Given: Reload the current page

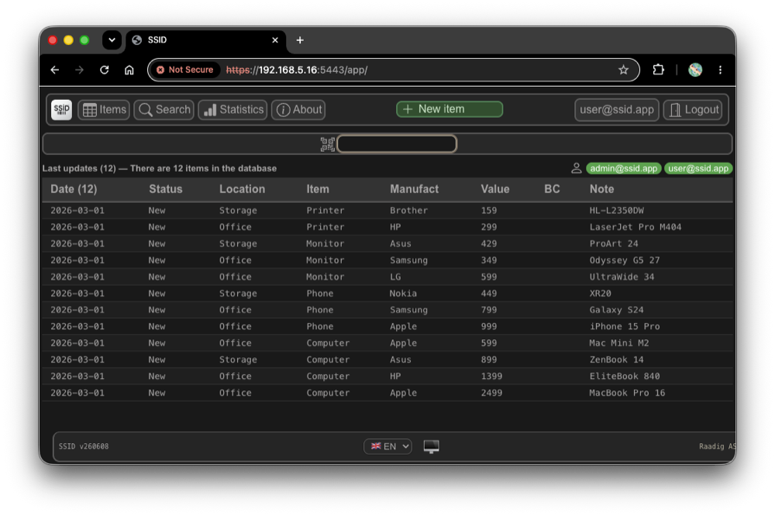Looking at the screenshot, I should click(x=105, y=70).
